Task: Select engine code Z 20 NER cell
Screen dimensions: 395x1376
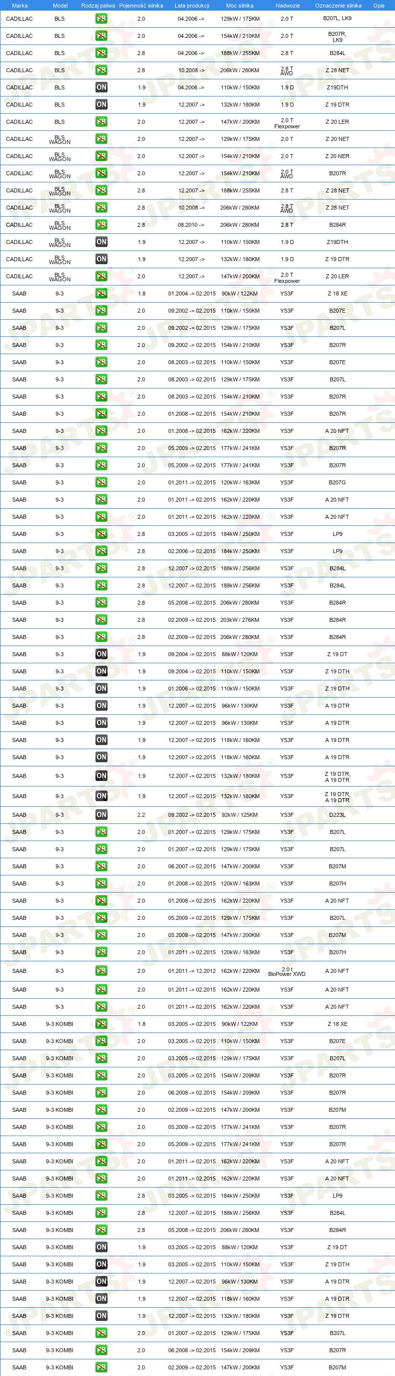Action: [337, 156]
